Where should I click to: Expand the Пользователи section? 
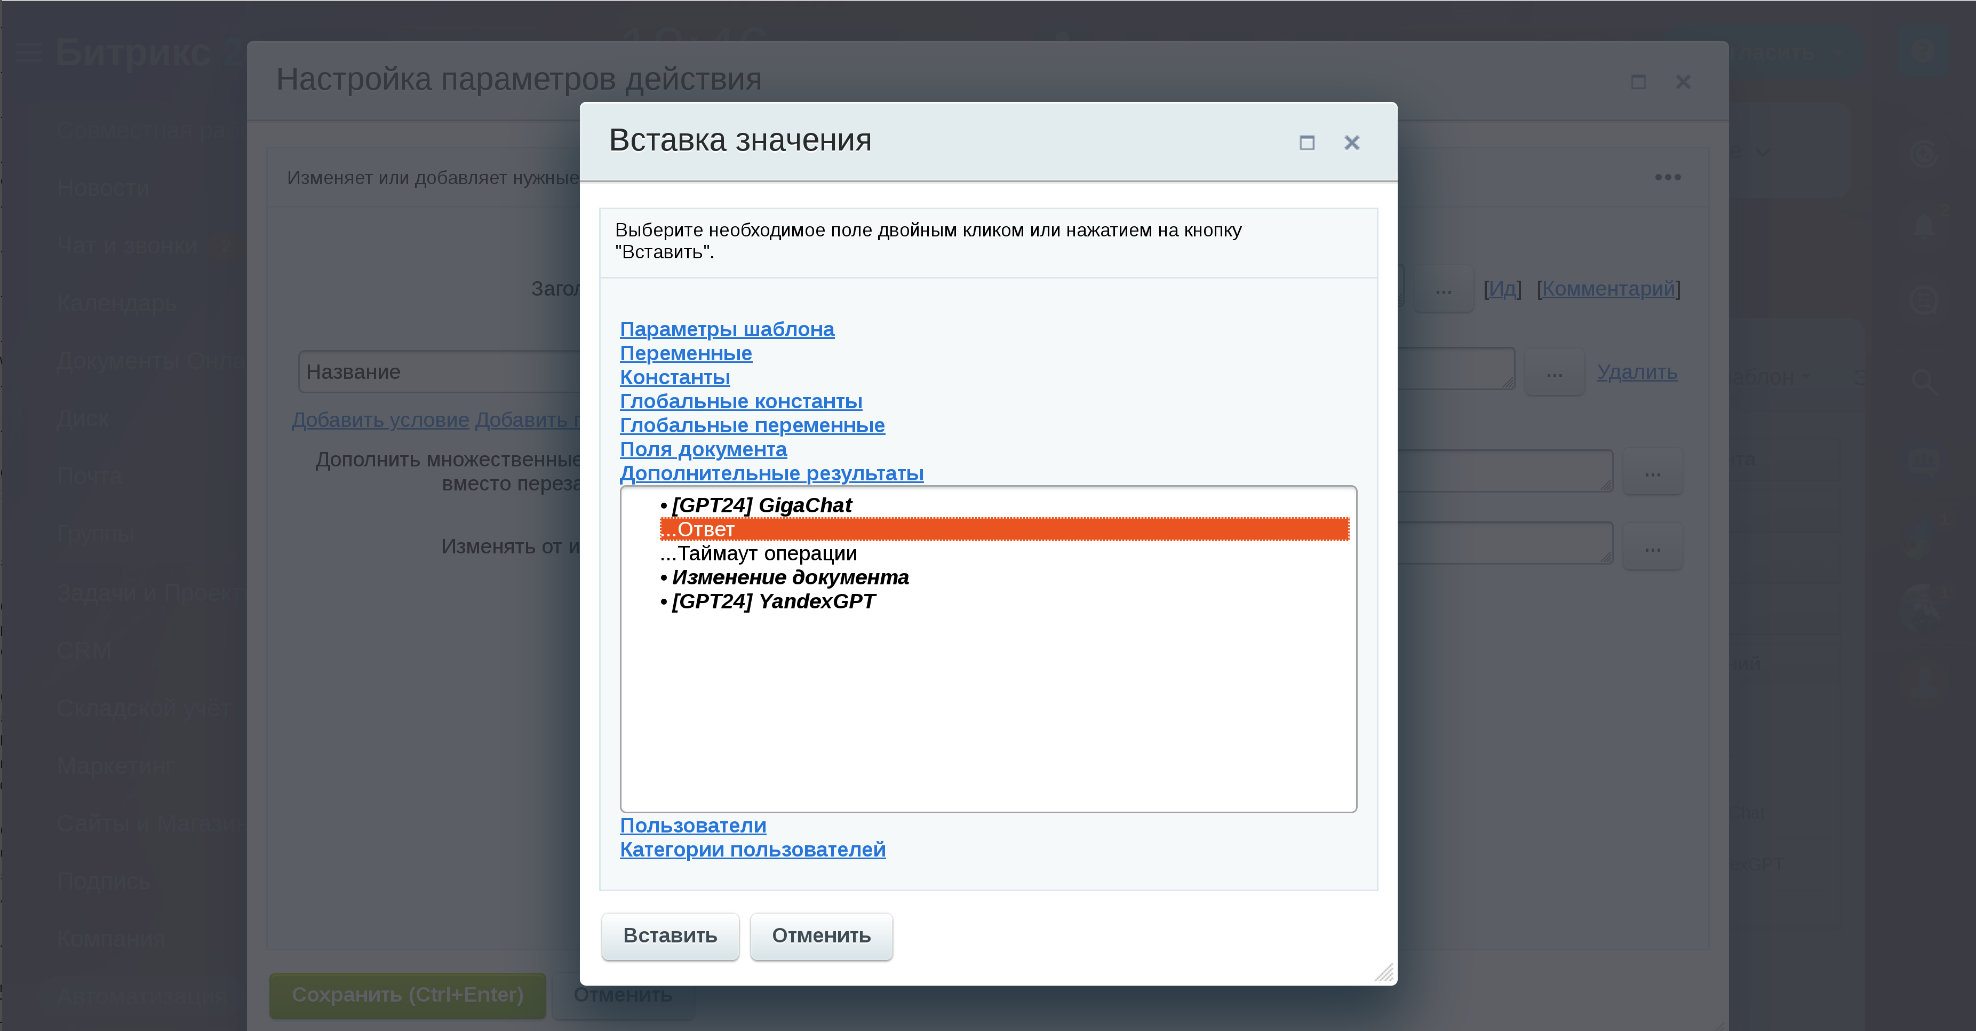[692, 826]
